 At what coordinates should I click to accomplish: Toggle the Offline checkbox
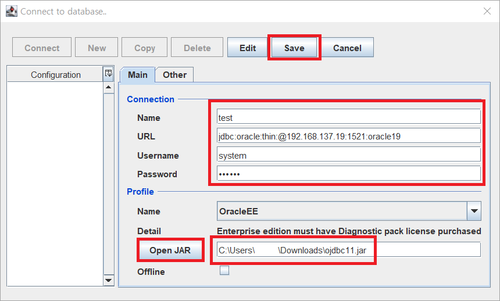(224, 270)
